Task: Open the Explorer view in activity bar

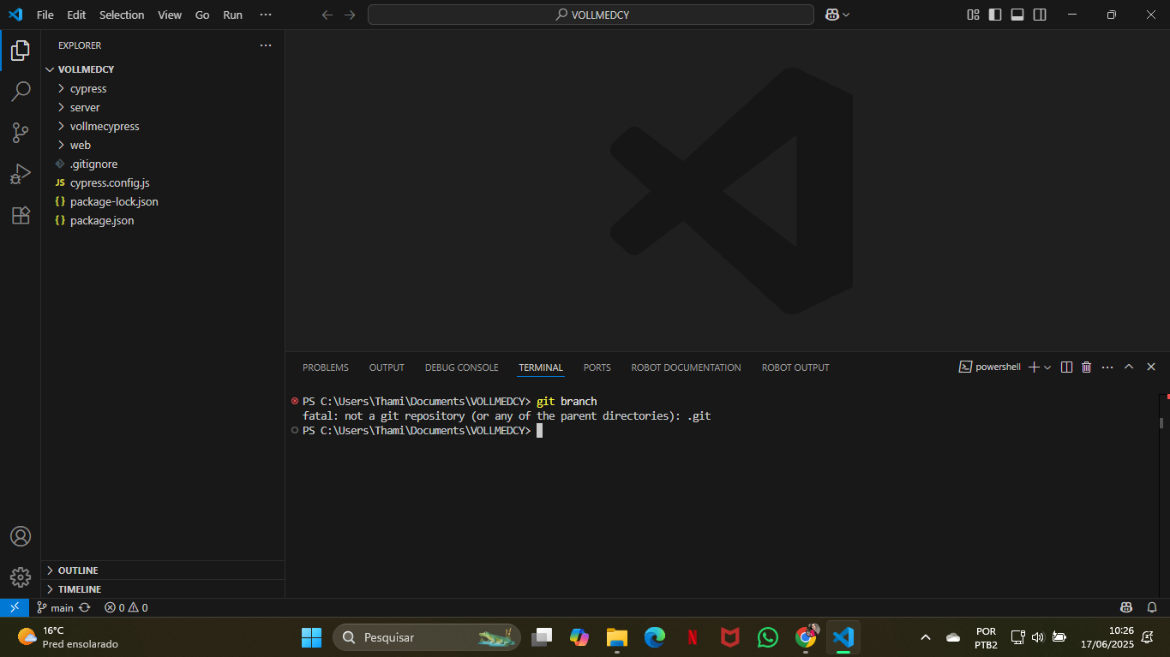Action: point(21,51)
